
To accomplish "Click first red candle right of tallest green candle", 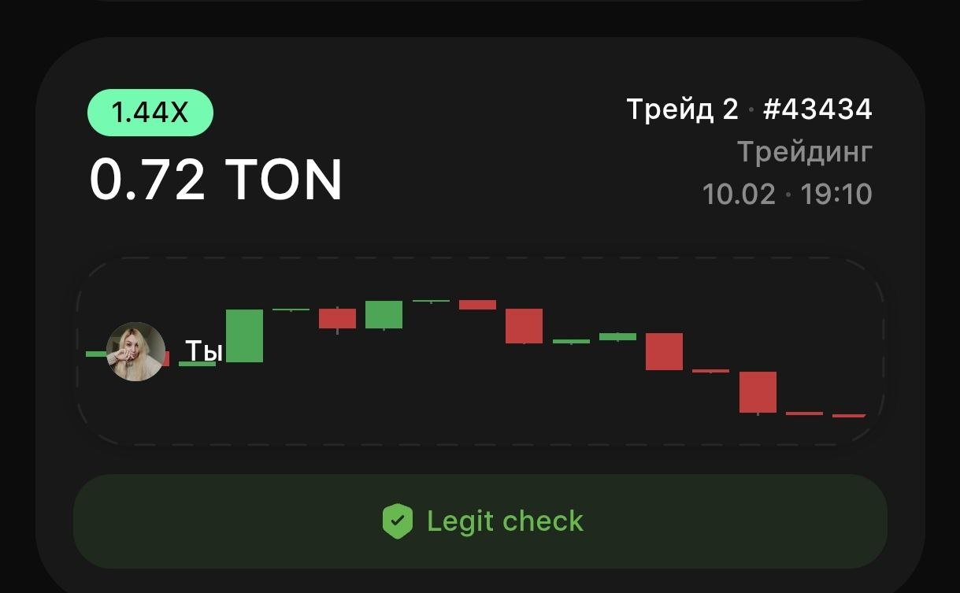I will coord(337,318).
